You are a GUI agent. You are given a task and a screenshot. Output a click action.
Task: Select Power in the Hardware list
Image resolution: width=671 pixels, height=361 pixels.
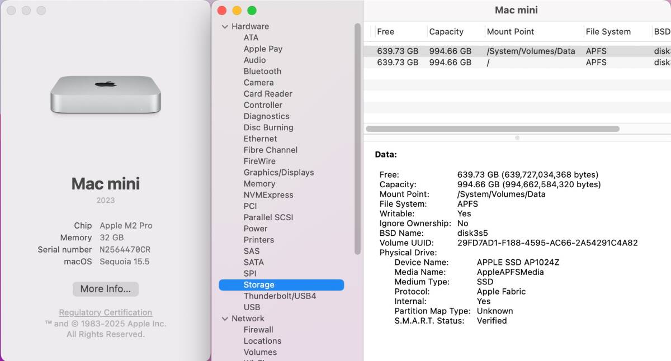click(256, 228)
